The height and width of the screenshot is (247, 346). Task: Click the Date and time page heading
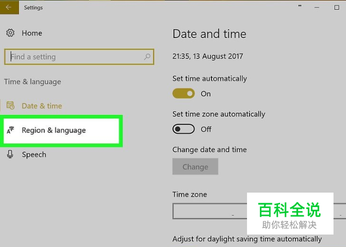pos(209,34)
